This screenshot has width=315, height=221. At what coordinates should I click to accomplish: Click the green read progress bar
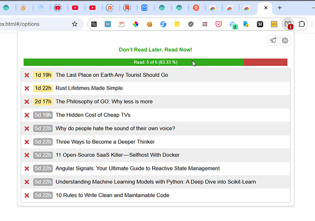133,62
